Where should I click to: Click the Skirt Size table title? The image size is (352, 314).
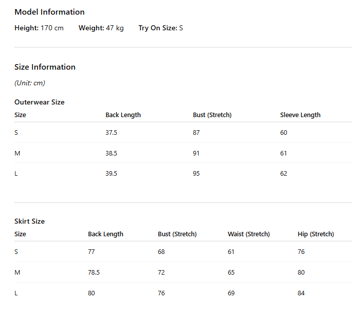pos(30,221)
